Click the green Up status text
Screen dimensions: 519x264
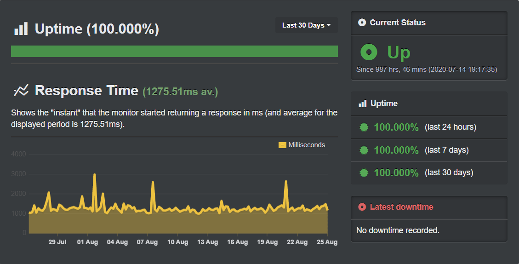(399, 53)
